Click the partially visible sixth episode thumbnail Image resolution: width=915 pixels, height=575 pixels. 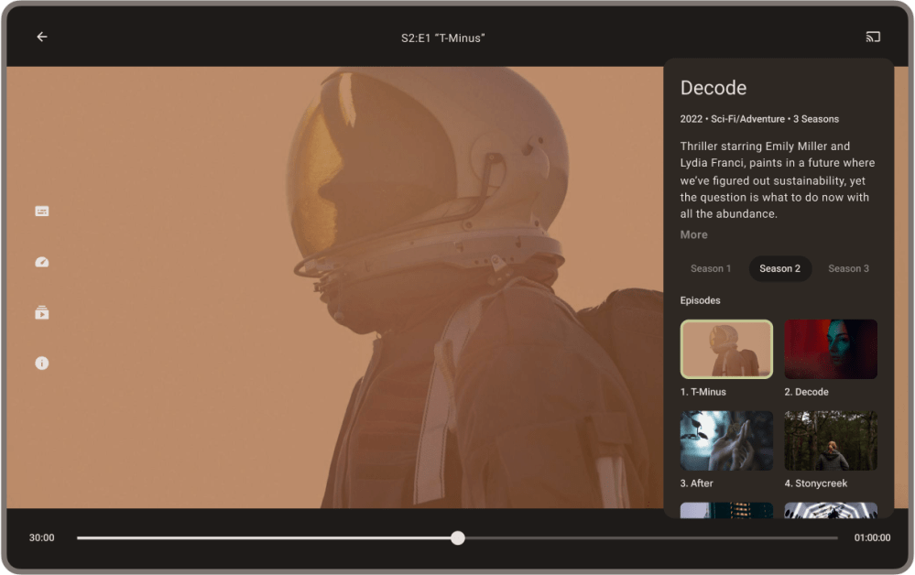pos(831,510)
